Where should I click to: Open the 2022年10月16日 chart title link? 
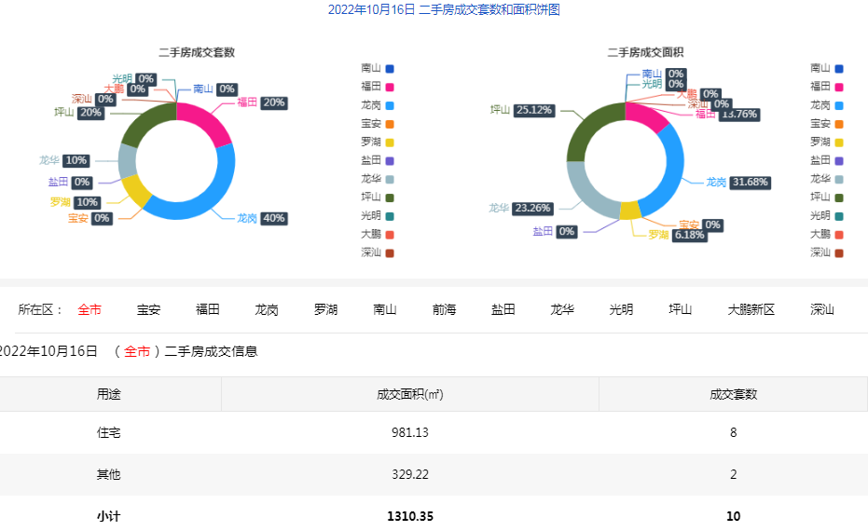[x=443, y=10]
